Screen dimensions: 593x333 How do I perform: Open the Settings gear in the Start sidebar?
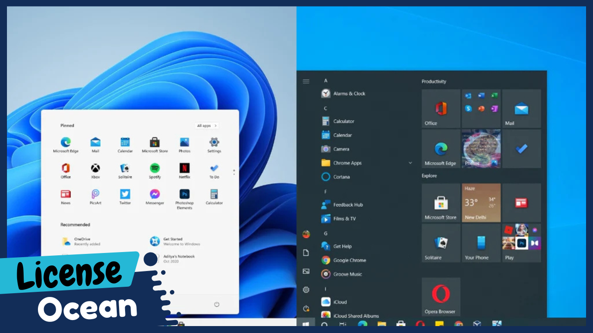(x=306, y=290)
